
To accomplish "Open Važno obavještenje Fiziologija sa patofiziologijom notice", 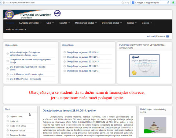I will pyautogui.click(x=25, y=54).
